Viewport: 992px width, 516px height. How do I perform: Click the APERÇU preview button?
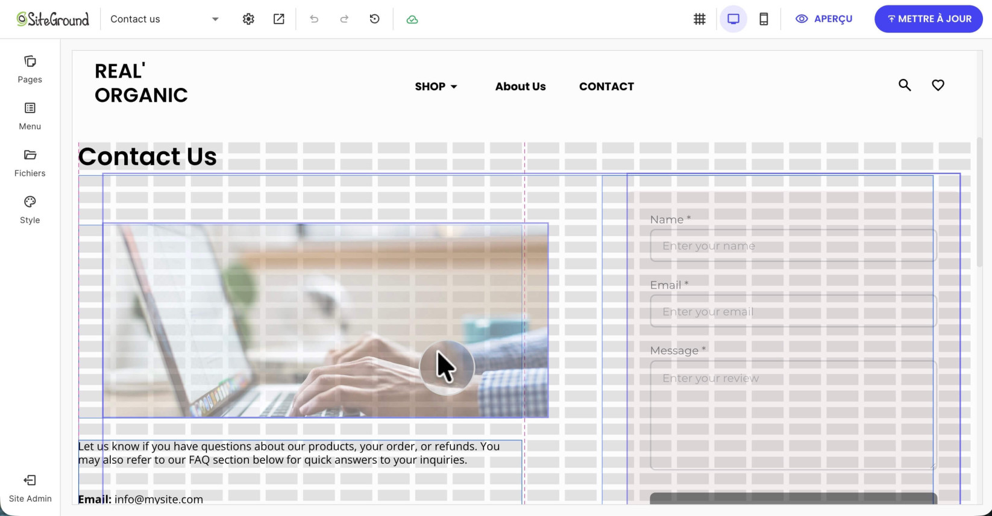click(824, 19)
